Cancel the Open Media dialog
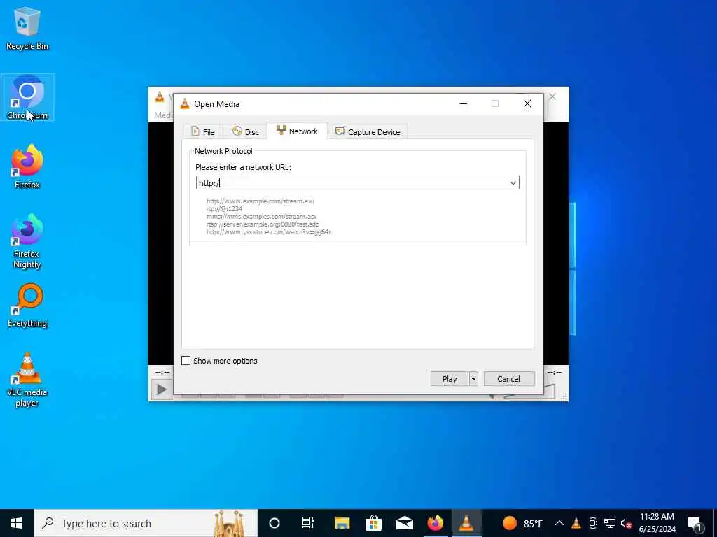717x537 pixels. [509, 378]
